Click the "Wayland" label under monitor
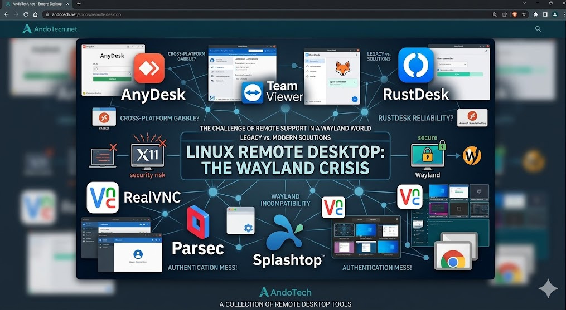566x310 pixels. [427, 175]
